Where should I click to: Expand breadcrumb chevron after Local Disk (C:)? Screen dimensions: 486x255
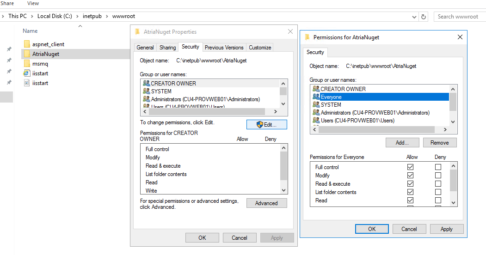tap(77, 17)
